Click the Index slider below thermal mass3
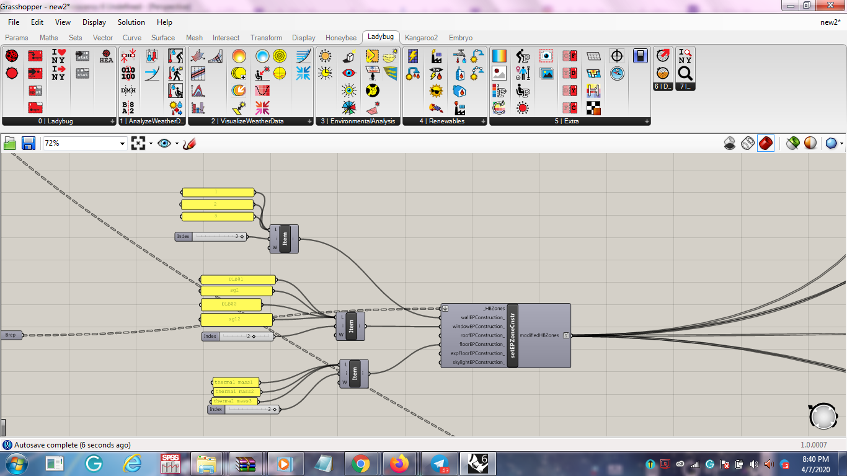 [x=243, y=409]
